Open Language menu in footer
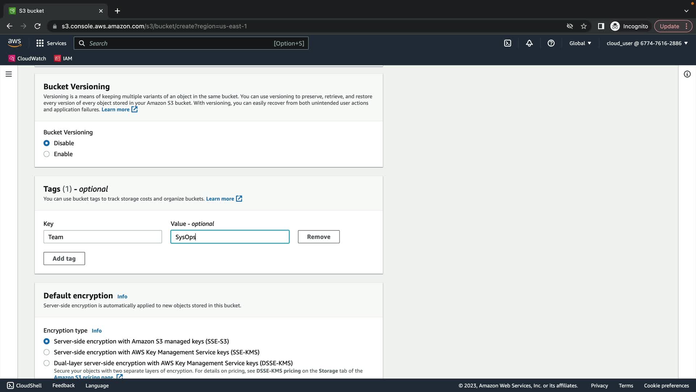 coord(97,385)
